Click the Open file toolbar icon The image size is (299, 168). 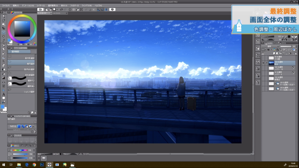(50, 9)
